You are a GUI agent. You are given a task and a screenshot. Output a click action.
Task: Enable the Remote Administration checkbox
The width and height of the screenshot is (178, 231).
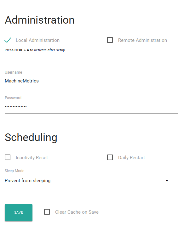[110, 40]
